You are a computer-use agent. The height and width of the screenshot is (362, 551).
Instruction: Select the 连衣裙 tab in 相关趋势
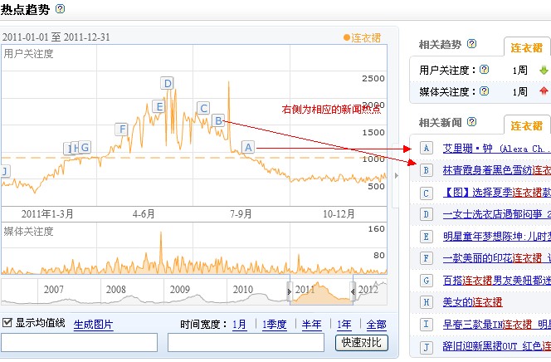coord(527,46)
